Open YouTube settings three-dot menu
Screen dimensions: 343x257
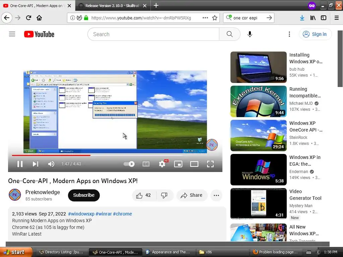tap(289, 34)
